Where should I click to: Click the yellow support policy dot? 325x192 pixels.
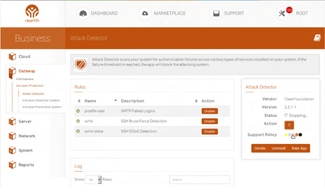click(x=286, y=134)
